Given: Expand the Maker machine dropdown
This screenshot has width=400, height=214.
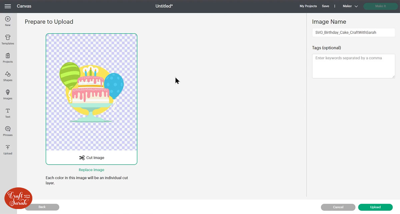Looking at the screenshot, I should pos(350,6).
